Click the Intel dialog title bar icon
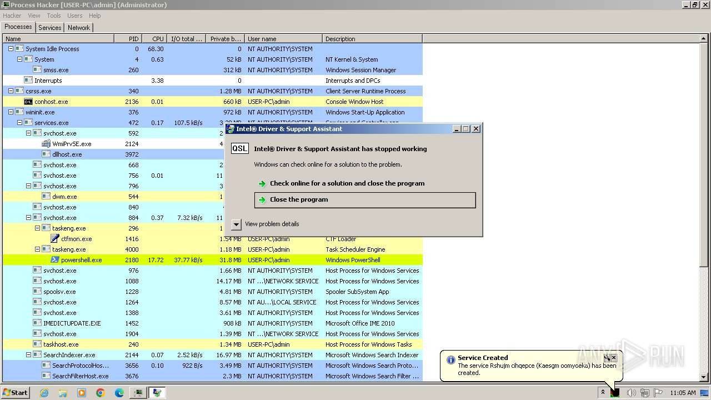 [231, 129]
